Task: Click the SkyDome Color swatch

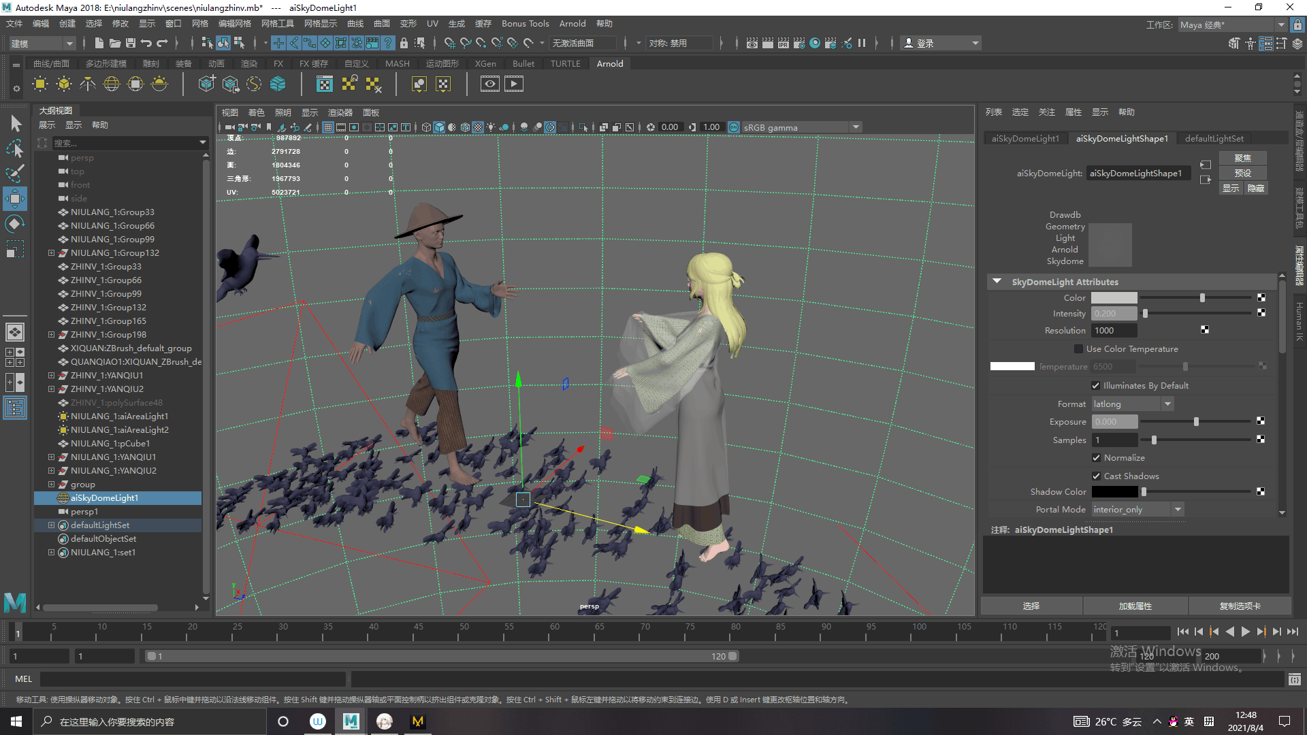Action: tap(1114, 298)
